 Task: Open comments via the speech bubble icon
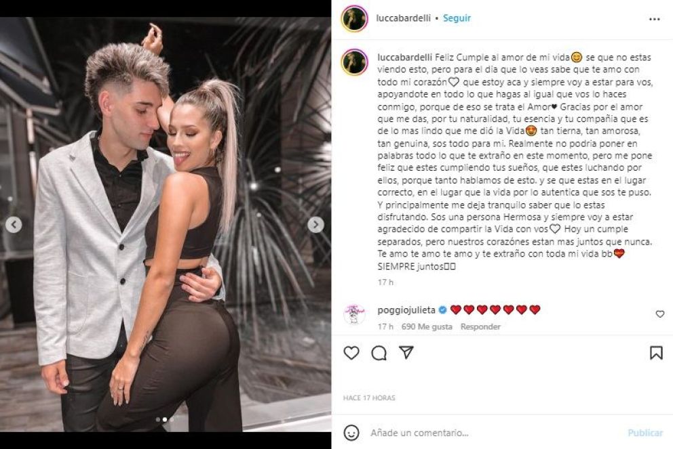tap(379, 353)
